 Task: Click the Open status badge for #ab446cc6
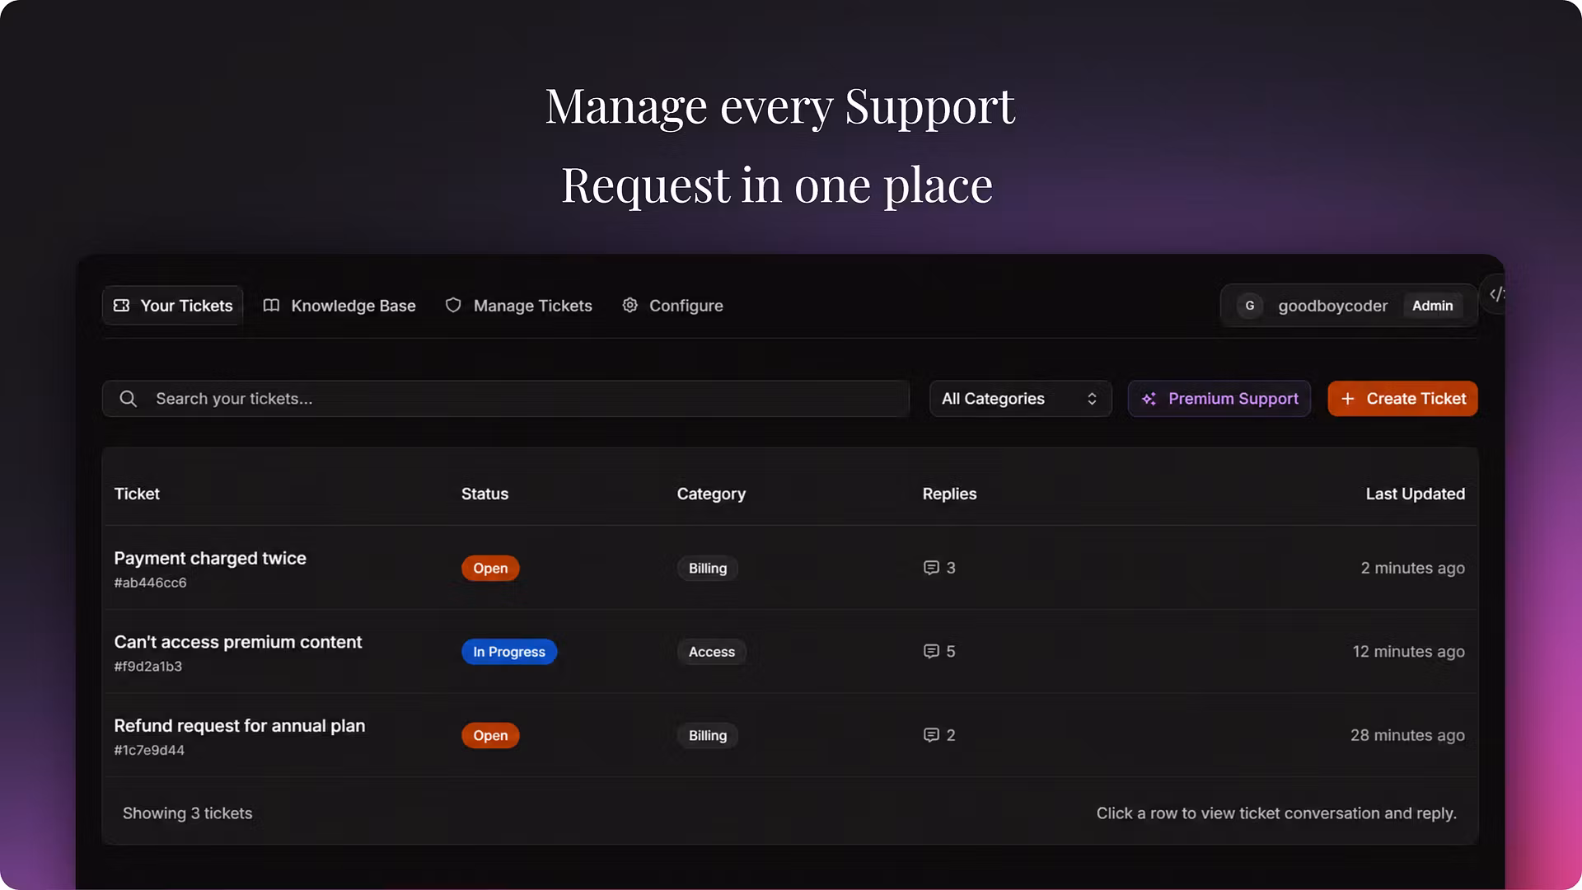point(490,568)
